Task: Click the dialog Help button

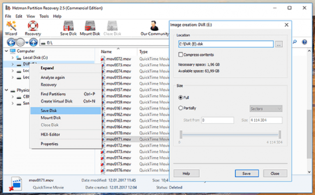Action: point(187,173)
